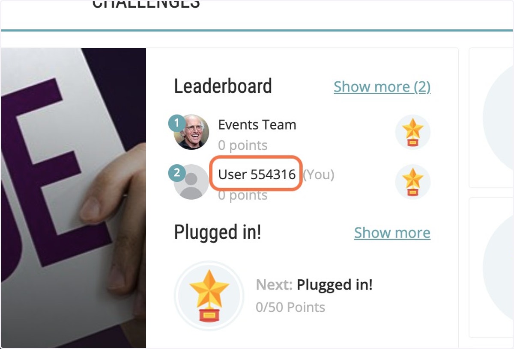Click the Plugged in! section heading

218,233
